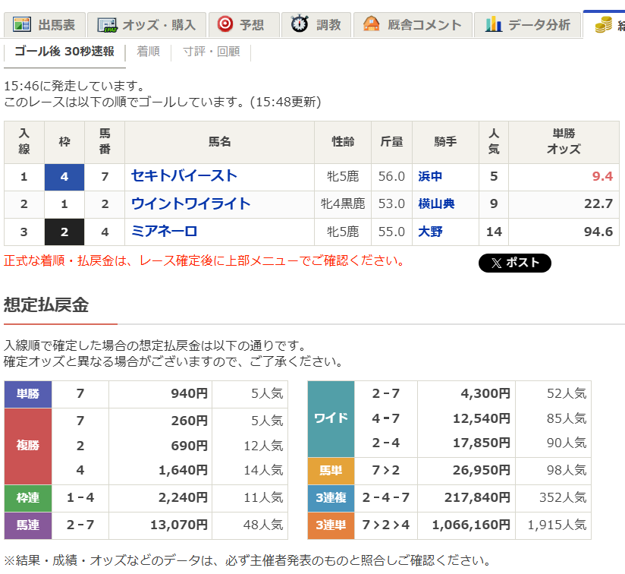Image resolution: width=625 pixels, height=574 pixels.
Task: Click the 単勝 payout label
Action: (x=28, y=394)
